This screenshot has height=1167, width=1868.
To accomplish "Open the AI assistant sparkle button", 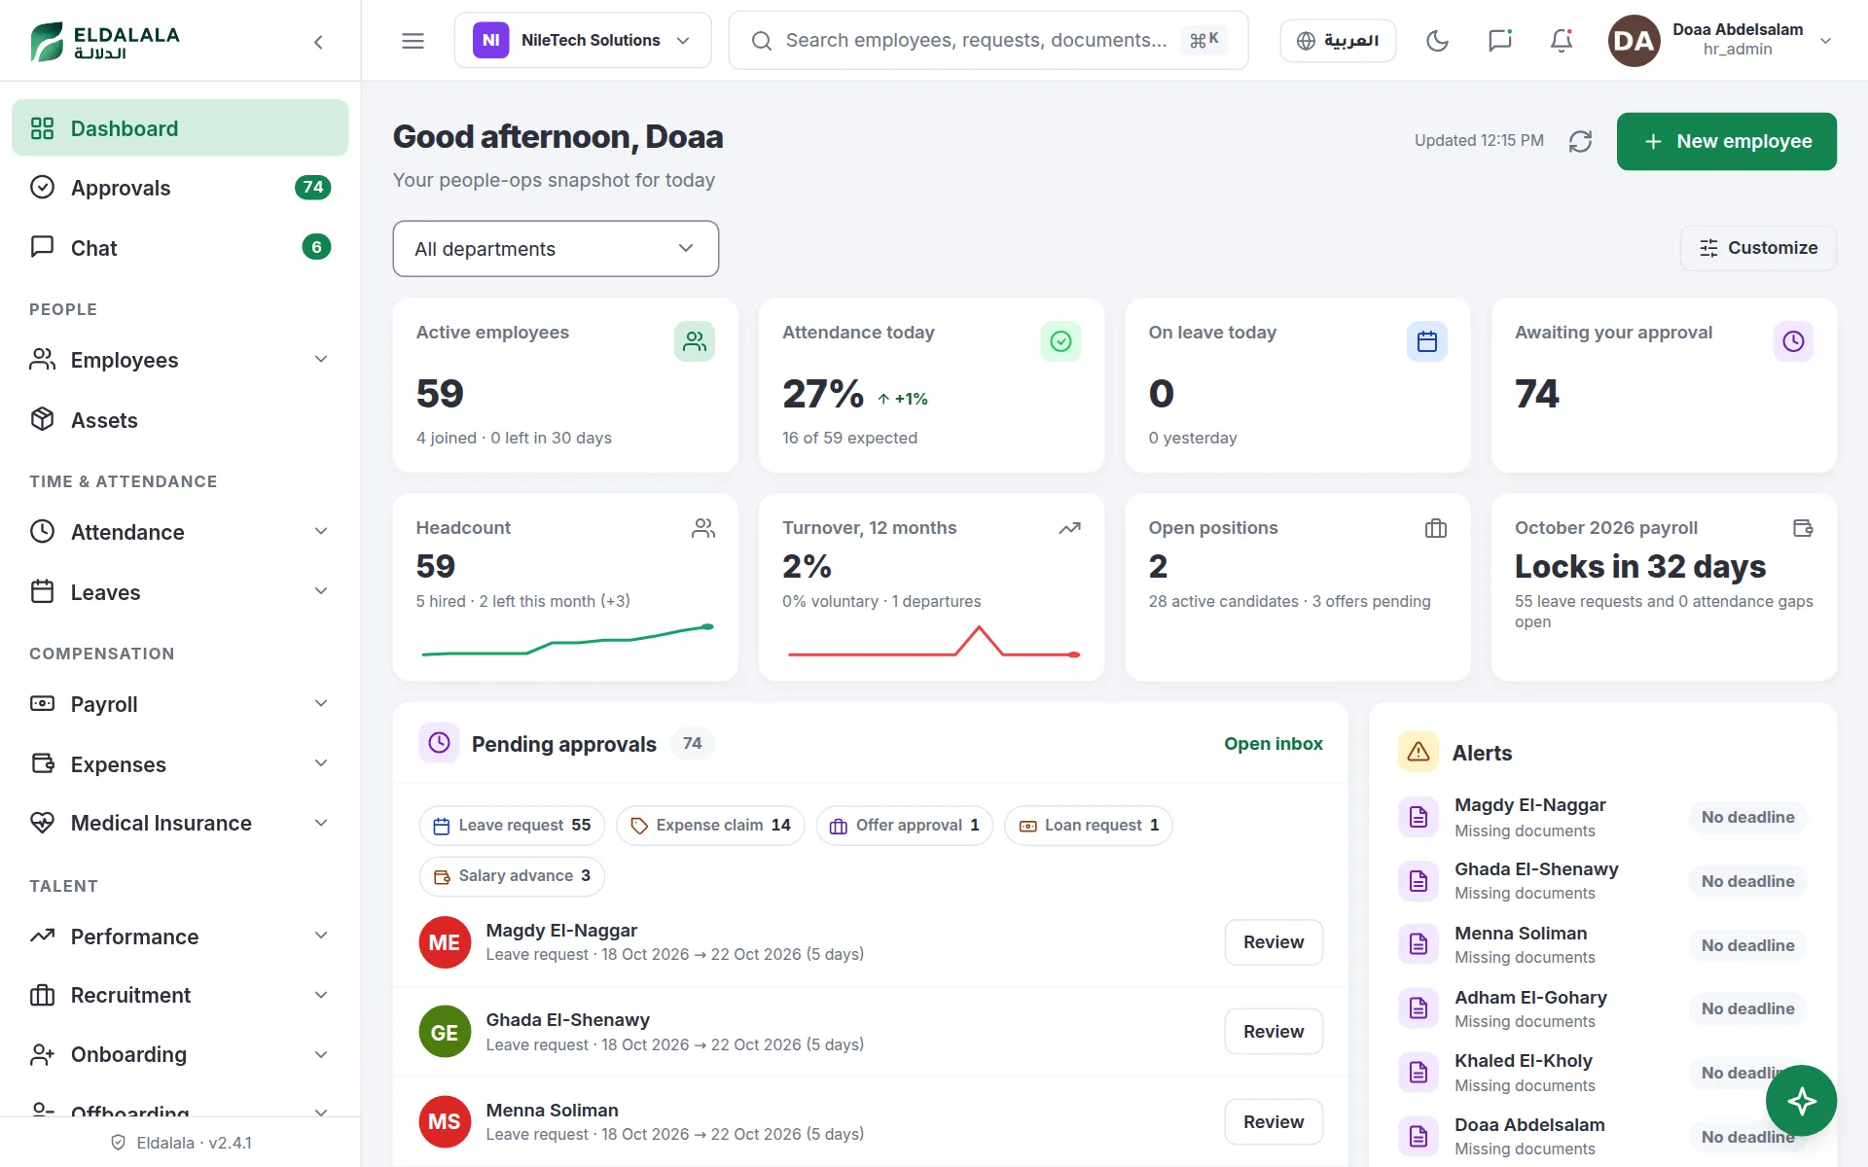I will [x=1801, y=1101].
